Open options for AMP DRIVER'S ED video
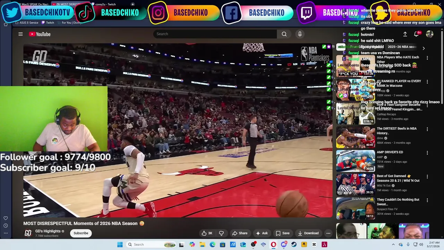Viewport: 444px width, 250px height. (x=427, y=153)
